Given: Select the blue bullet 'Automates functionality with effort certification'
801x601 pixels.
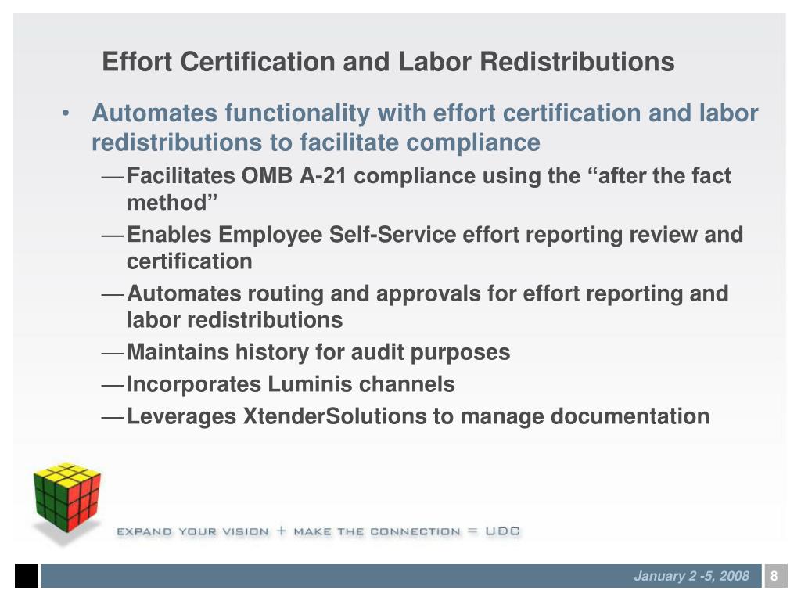Looking at the screenshot, I should (x=425, y=128).
